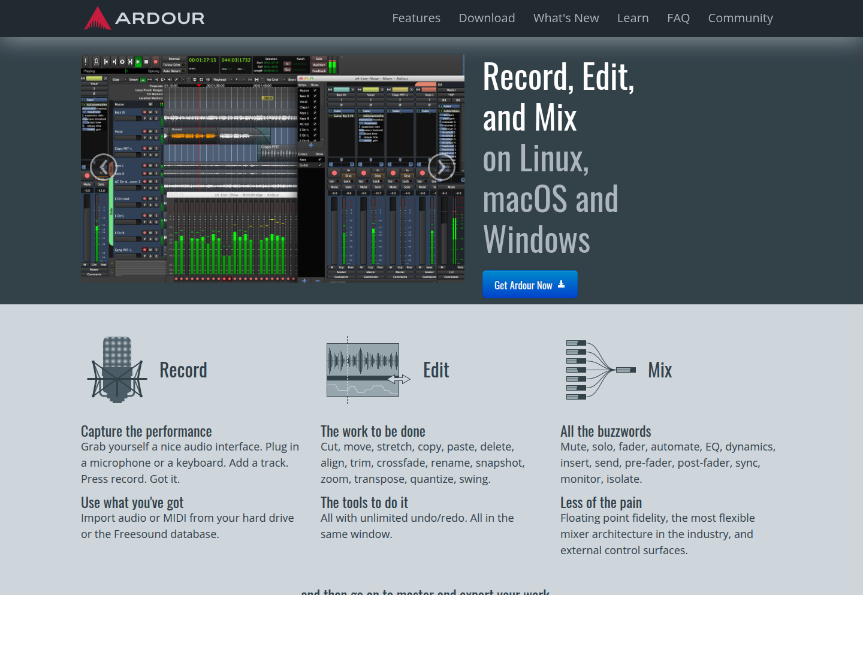Open the FAQ page

678,18
